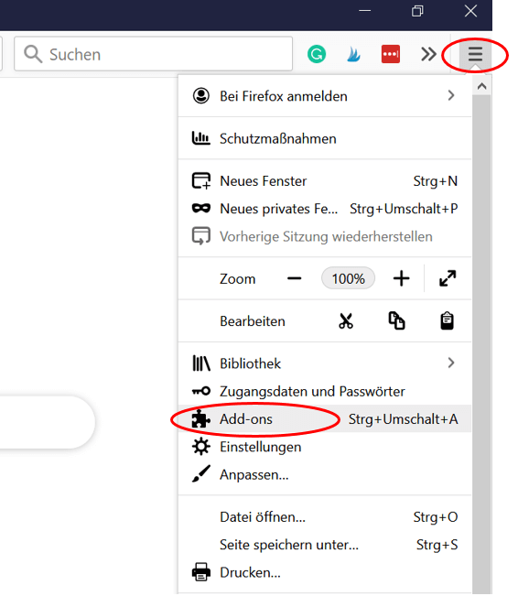Click the Bibliothek books icon
Image resolution: width=518 pixels, height=596 pixels.
pos(201,363)
